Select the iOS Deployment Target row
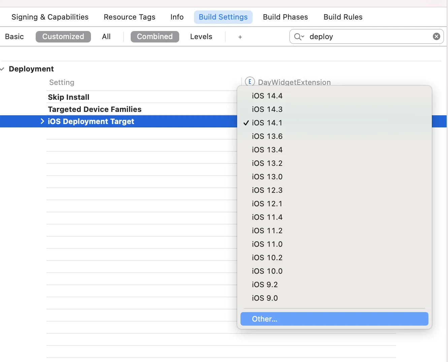Image resolution: width=448 pixels, height=362 pixels. coord(91,122)
